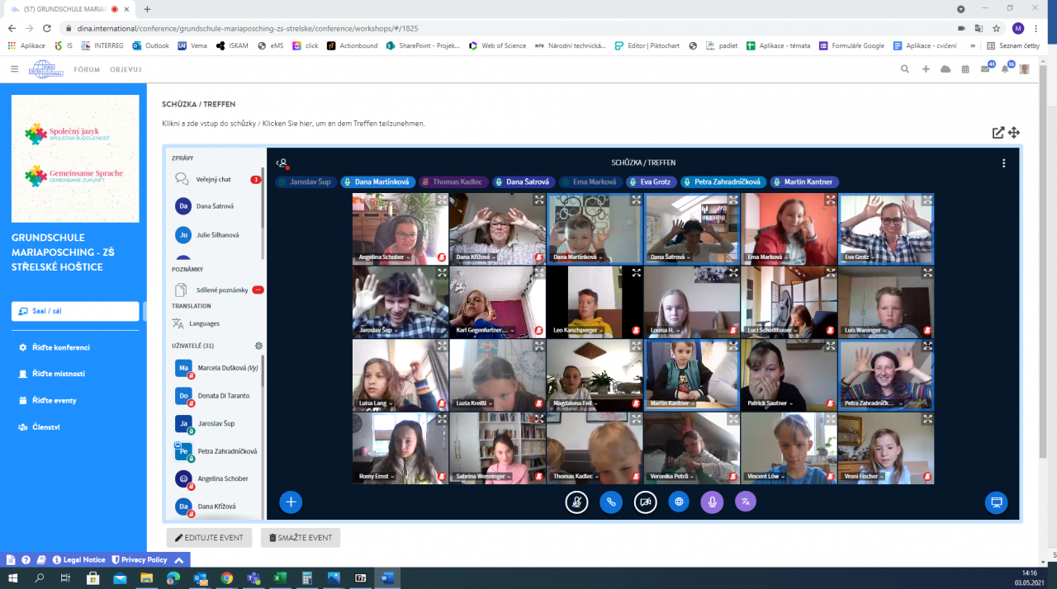Image resolution: width=1057 pixels, height=589 pixels.
Task: Open Veřejný chat in messages list
Action: pyautogui.click(x=213, y=179)
